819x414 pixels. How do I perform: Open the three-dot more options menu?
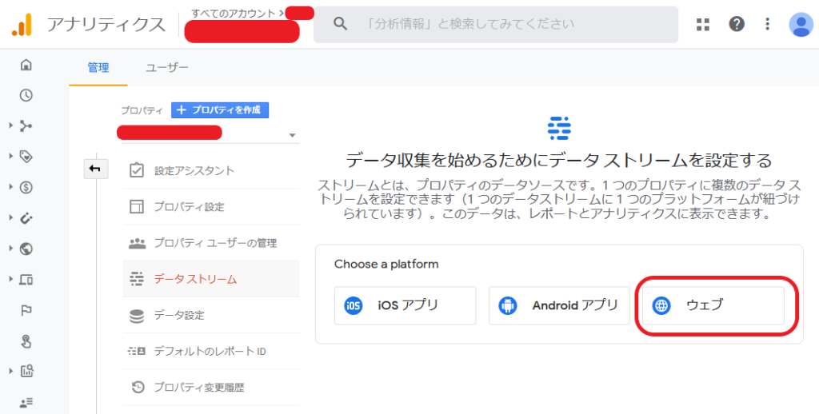(767, 24)
